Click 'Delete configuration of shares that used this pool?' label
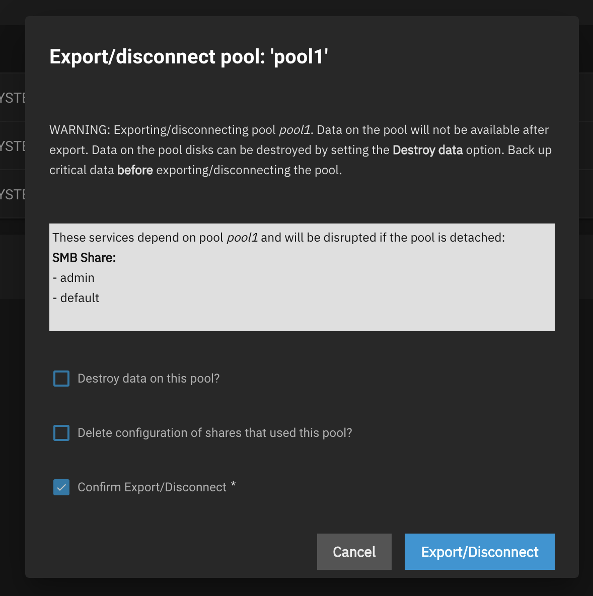 [x=215, y=433]
